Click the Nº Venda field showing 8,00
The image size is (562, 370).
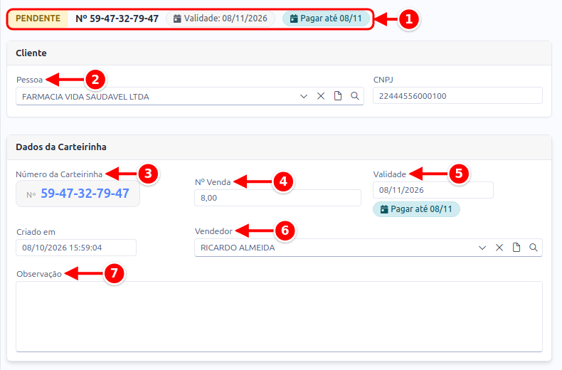277,198
